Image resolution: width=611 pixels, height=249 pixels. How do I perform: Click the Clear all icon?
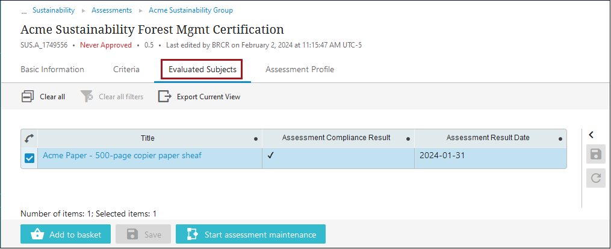click(x=28, y=96)
